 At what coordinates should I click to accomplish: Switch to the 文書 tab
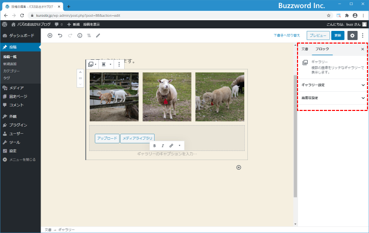click(x=305, y=49)
